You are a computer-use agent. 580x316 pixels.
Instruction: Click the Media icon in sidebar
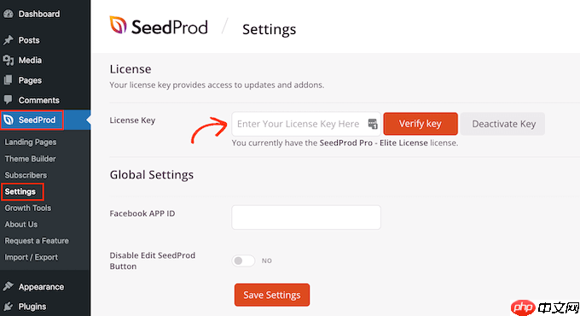pyautogui.click(x=9, y=60)
